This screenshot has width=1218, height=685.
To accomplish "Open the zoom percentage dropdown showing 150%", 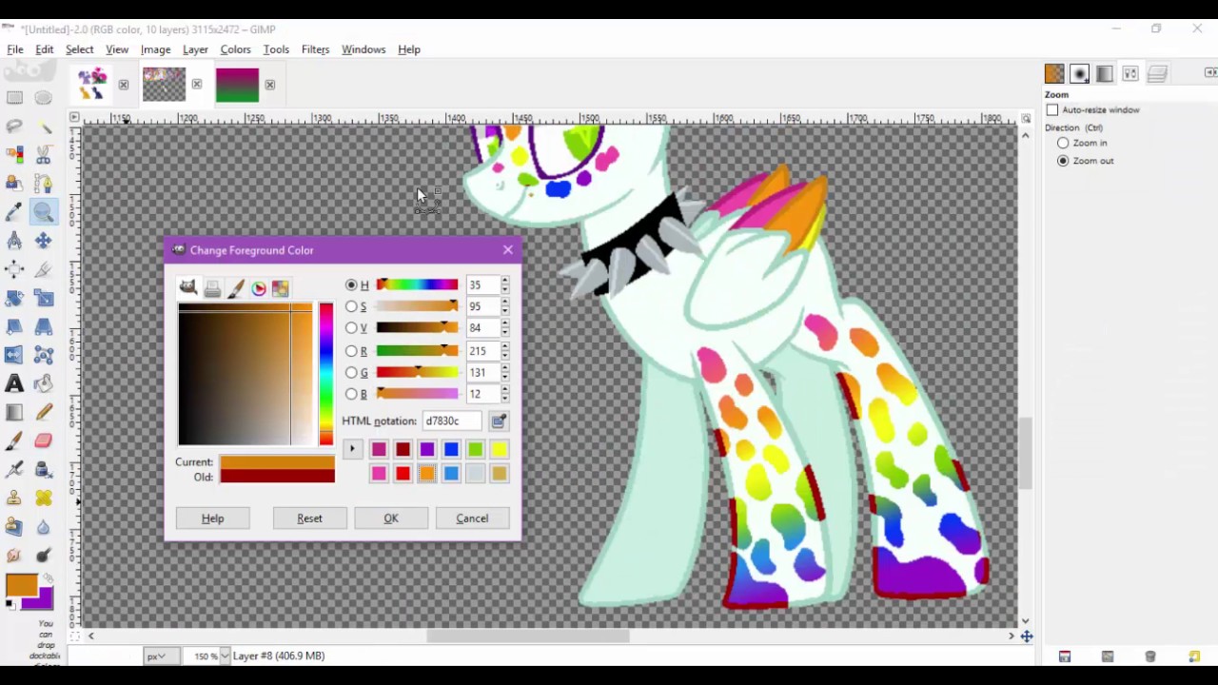I will (x=225, y=656).
